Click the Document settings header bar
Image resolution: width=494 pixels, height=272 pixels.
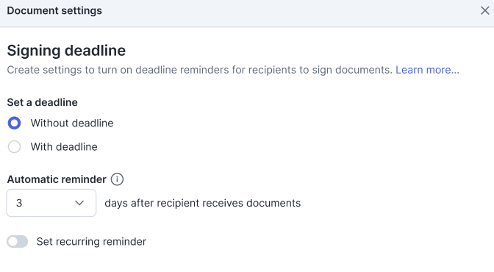pos(247,13)
